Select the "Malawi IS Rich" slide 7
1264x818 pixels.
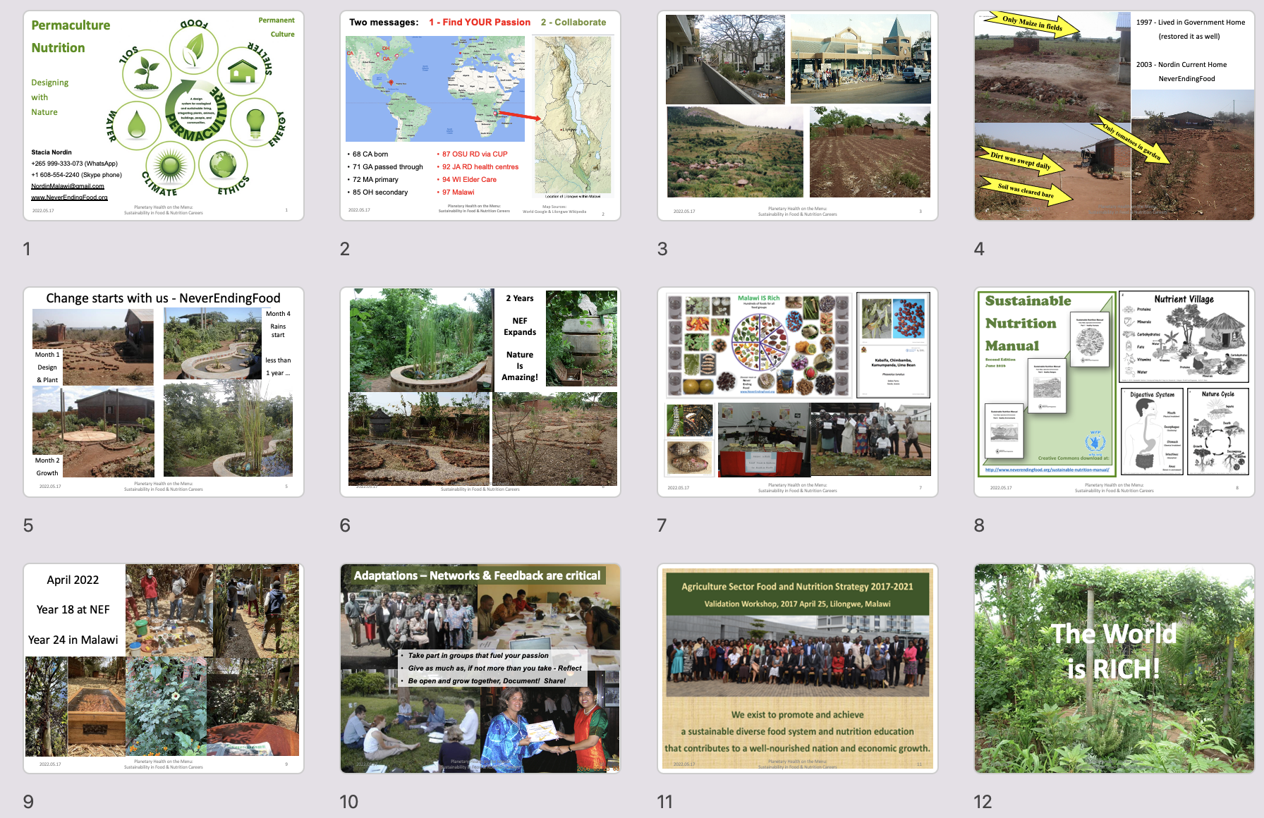pyautogui.click(x=797, y=392)
